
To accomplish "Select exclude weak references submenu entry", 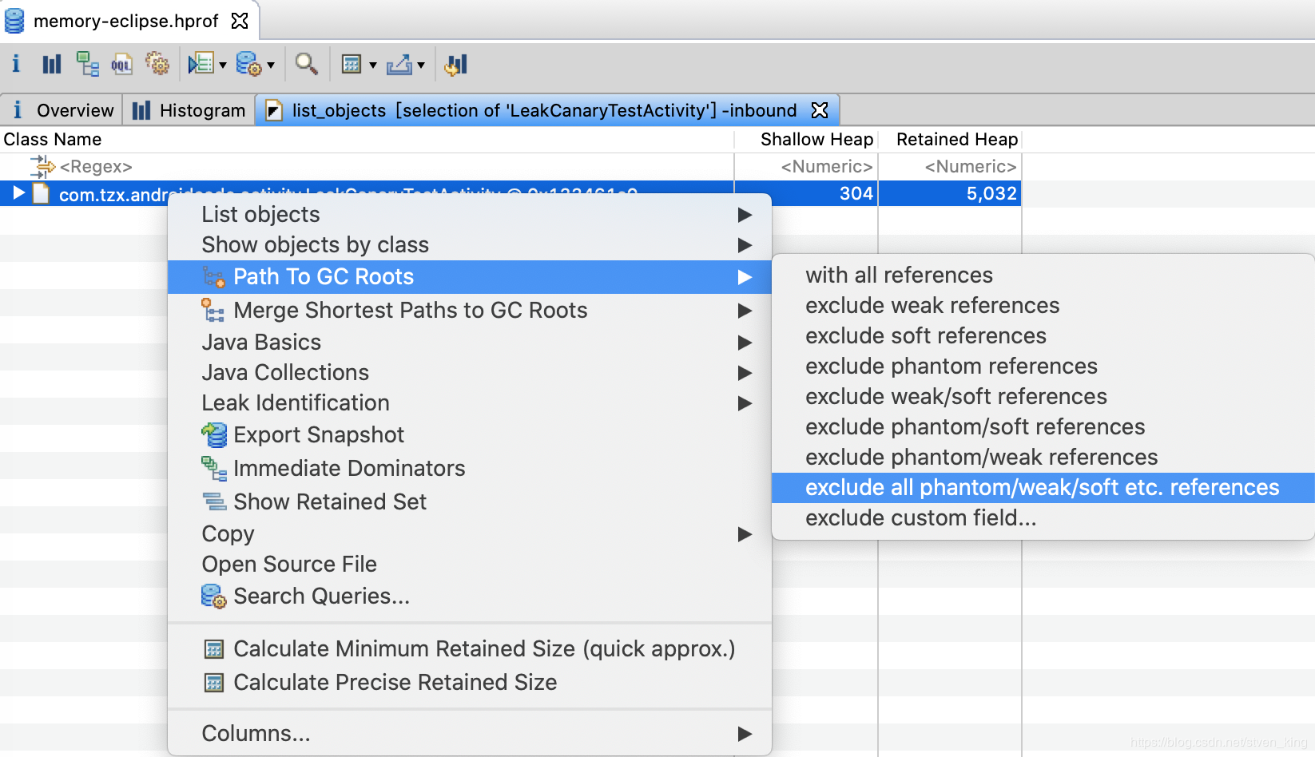I will click(x=932, y=305).
